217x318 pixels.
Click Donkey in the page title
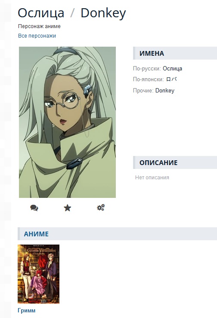(103, 13)
